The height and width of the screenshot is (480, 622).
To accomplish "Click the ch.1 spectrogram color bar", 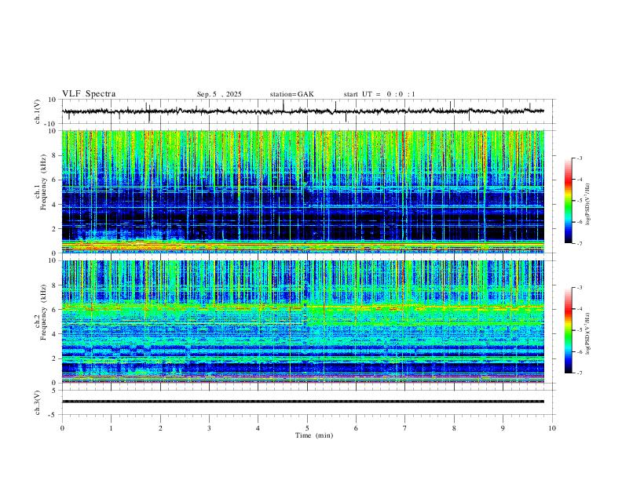I will click(x=568, y=201).
